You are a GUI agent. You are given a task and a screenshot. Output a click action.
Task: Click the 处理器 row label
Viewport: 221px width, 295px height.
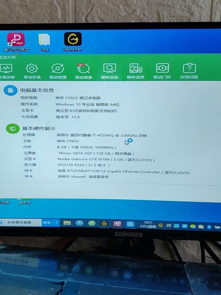pyautogui.click(x=29, y=135)
